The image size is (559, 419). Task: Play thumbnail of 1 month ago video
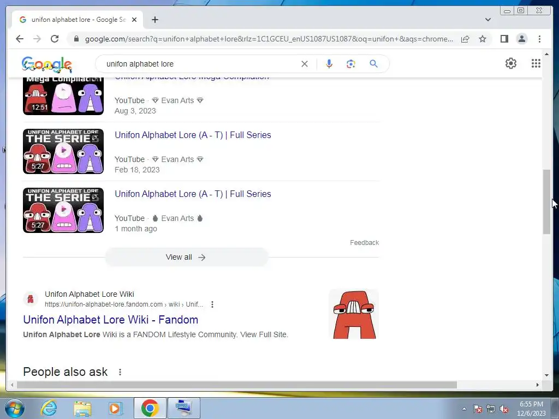click(x=63, y=210)
